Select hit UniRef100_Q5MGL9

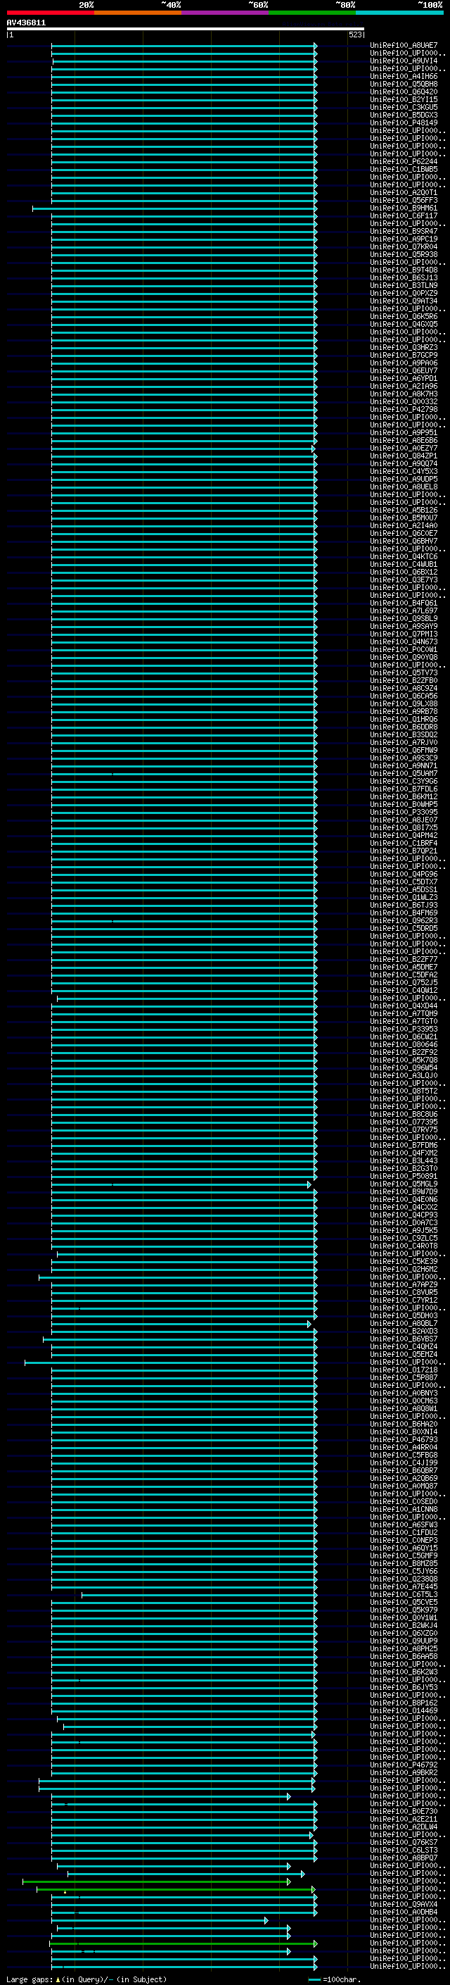pyautogui.click(x=404, y=1184)
